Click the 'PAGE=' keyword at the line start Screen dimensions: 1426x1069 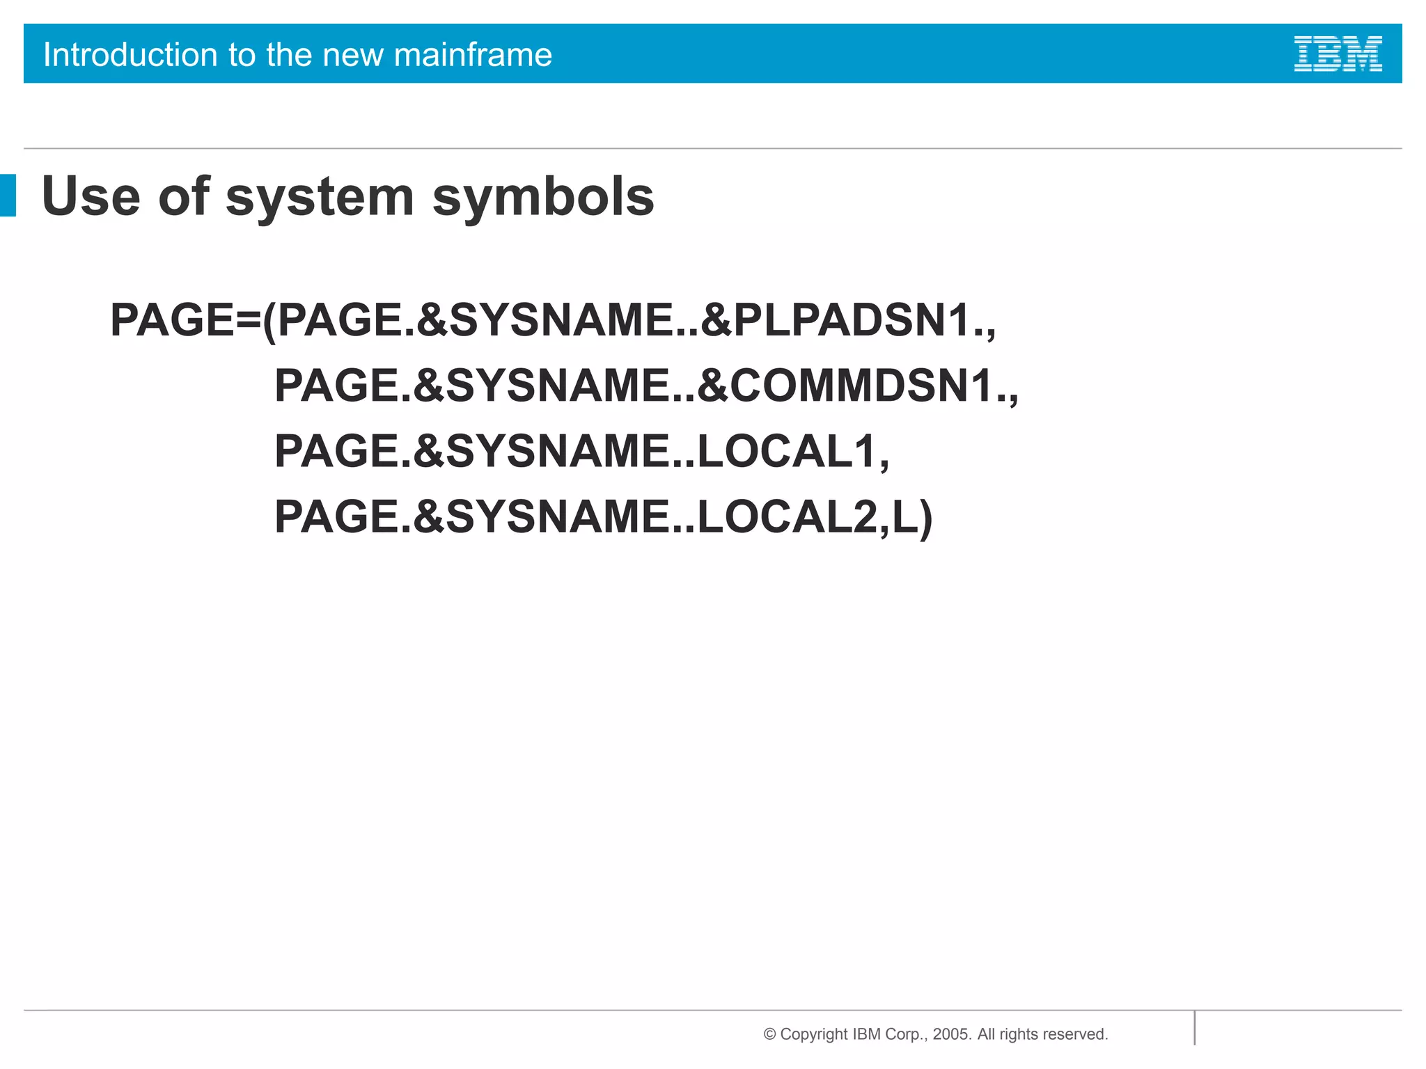[x=185, y=321]
